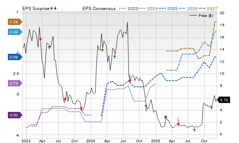Click the -3 label on the EPS axis

(17, 94)
